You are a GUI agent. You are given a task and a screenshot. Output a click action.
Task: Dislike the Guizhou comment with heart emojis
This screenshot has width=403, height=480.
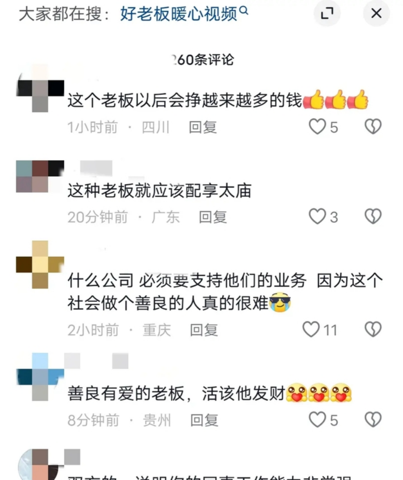[x=373, y=419]
